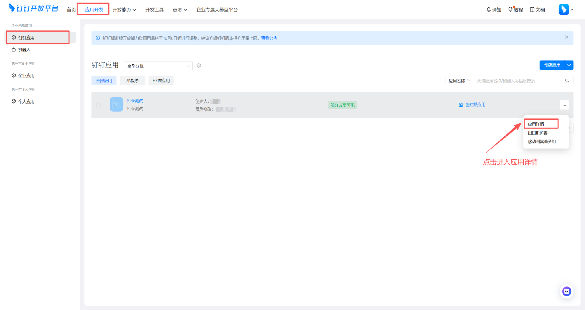Switch to the 小程序 tab
Screen dimensions: 585x310
(x=132, y=81)
